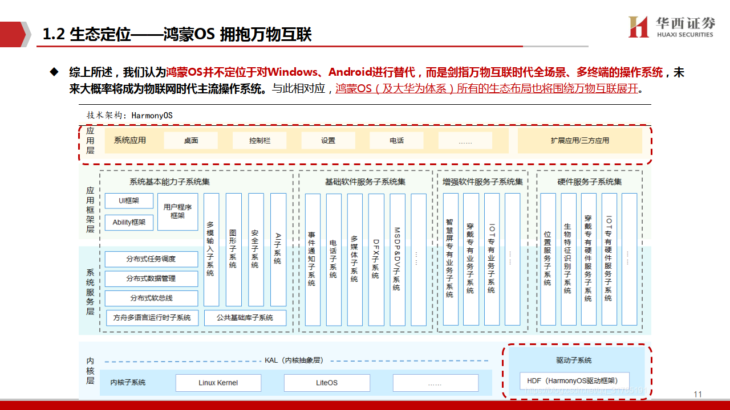The height and width of the screenshot is (410, 730).
Task: Click the 分布式数据管理 box
Action: point(151,279)
